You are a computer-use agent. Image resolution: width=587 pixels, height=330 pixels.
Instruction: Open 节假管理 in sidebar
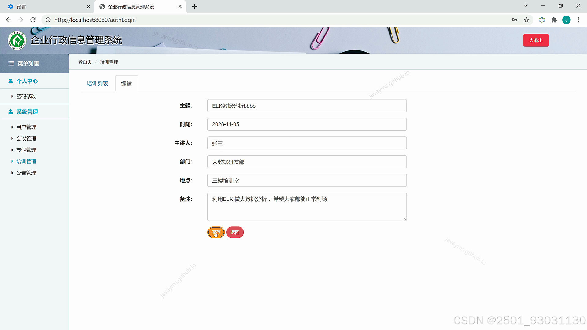pos(26,150)
